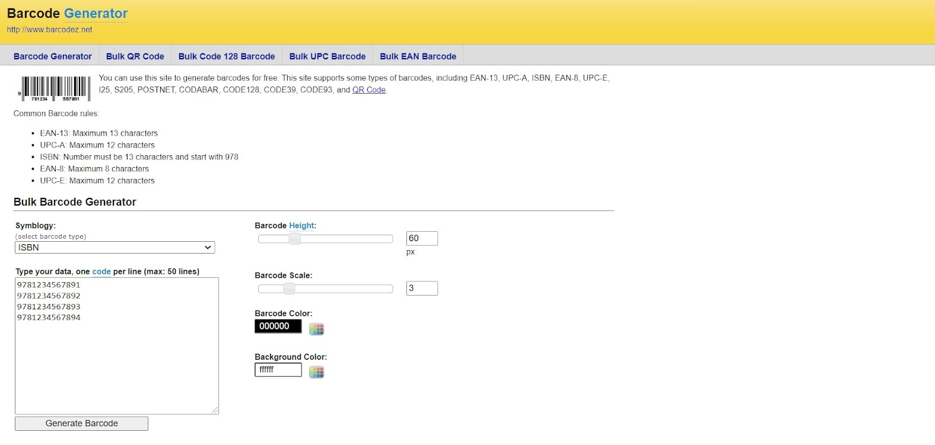Click the sample barcode image

[54, 88]
